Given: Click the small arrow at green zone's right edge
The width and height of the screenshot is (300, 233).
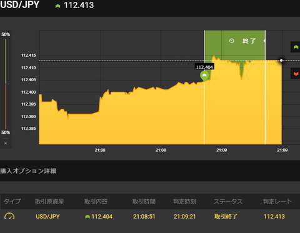Looking at the screenshot, I should pos(264,41).
